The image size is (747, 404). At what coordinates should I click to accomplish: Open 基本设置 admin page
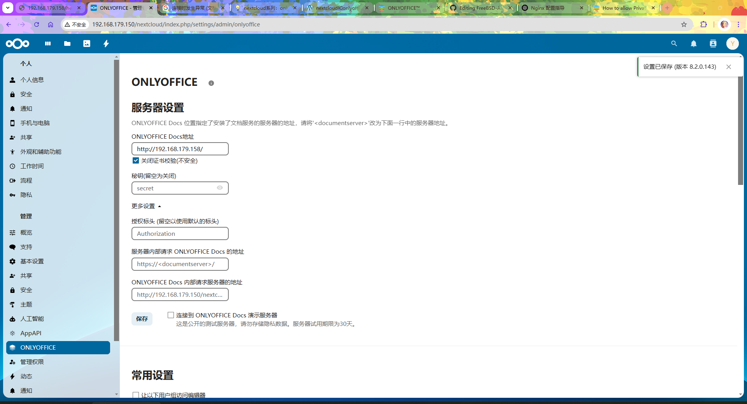pyautogui.click(x=58, y=261)
